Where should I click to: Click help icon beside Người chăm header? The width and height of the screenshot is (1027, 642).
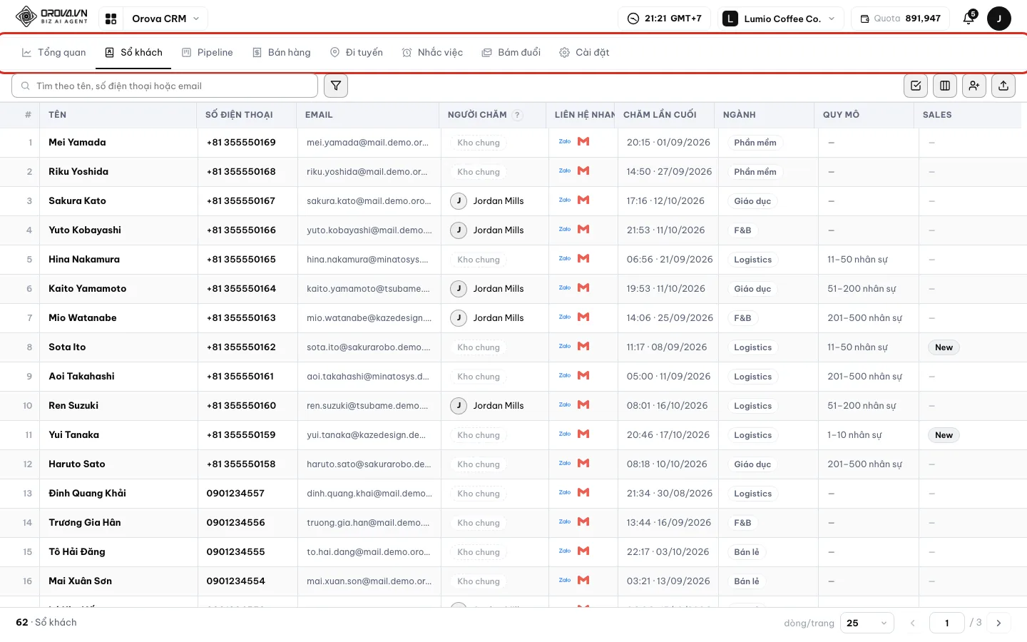coord(518,115)
